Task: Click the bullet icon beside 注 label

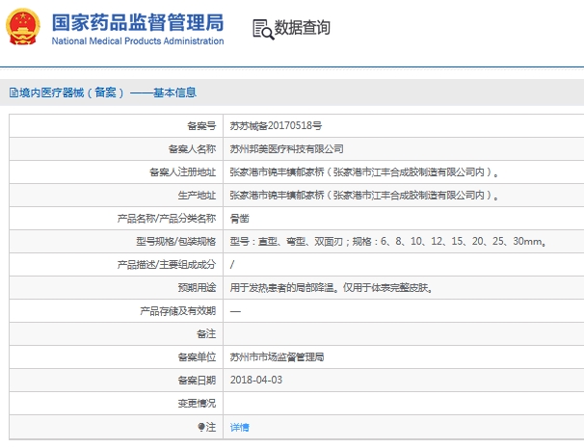Action: tap(201, 427)
